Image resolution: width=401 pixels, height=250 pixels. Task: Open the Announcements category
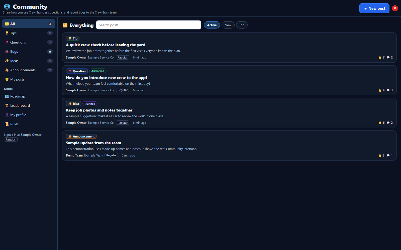pyautogui.click(x=29, y=70)
